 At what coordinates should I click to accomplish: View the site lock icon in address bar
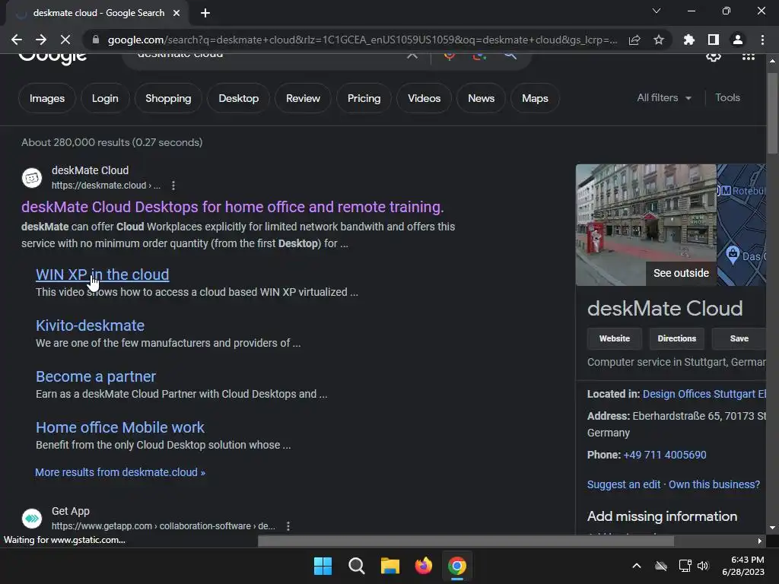click(96, 40)
